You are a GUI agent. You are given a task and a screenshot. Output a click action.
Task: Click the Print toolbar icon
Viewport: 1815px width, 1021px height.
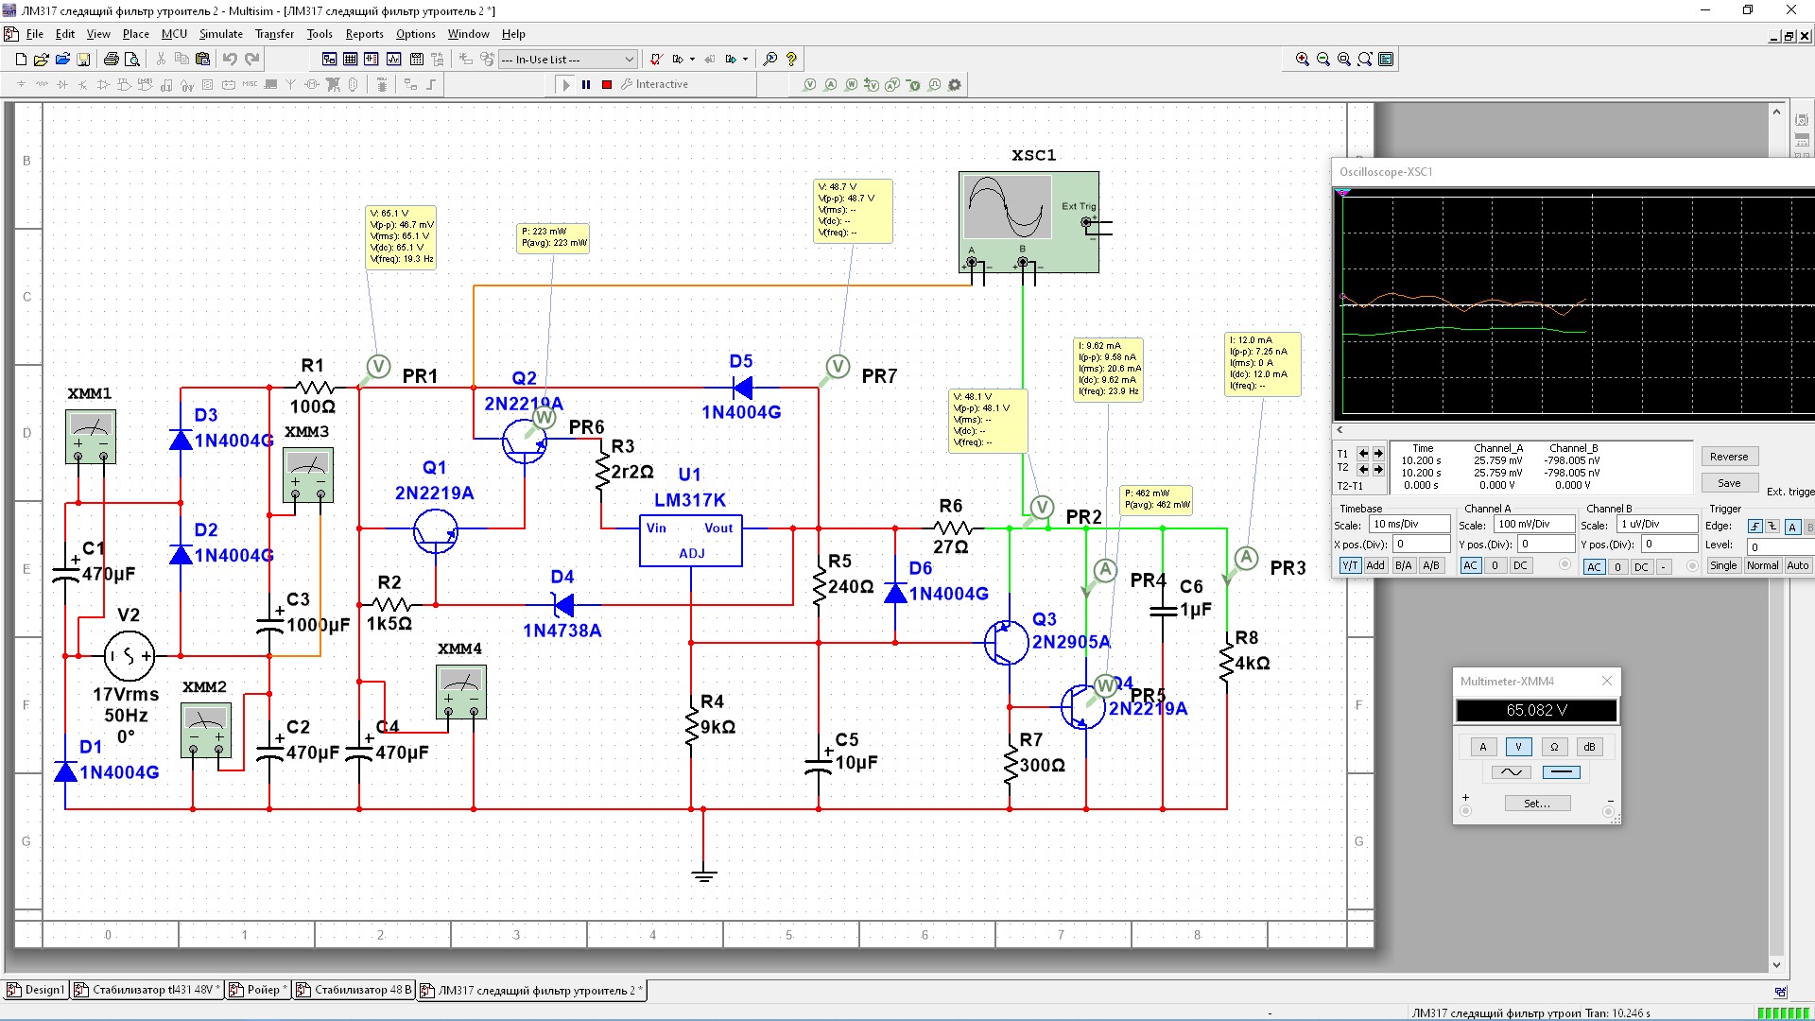pos(111,60)
